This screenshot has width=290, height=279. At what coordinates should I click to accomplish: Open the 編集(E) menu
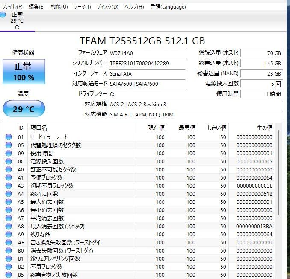pyautogui.click(x=37, y=7)
